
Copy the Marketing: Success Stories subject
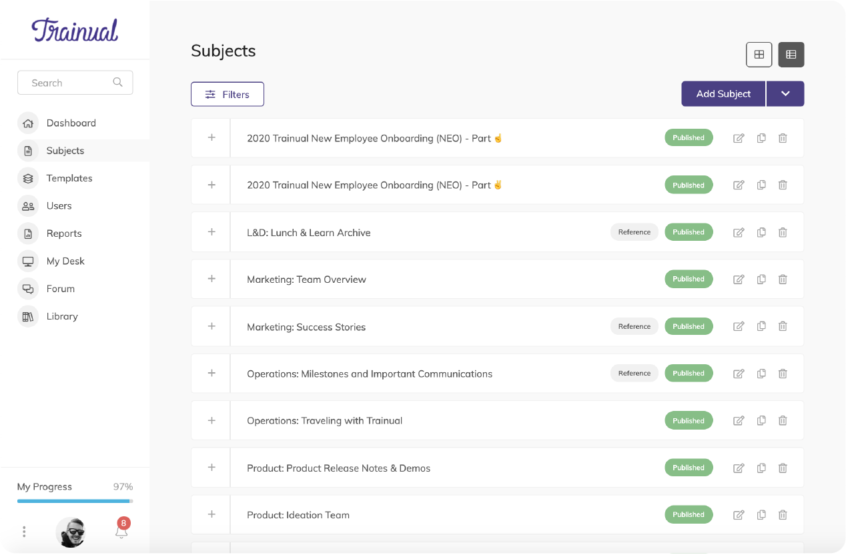coord(761,326)
